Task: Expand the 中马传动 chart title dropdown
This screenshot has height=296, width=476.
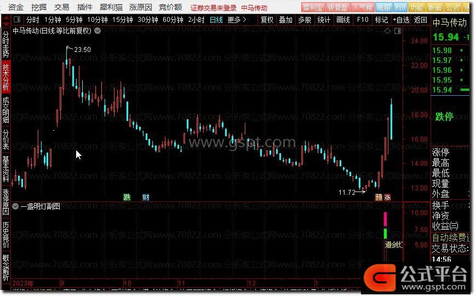Action: 98,31
